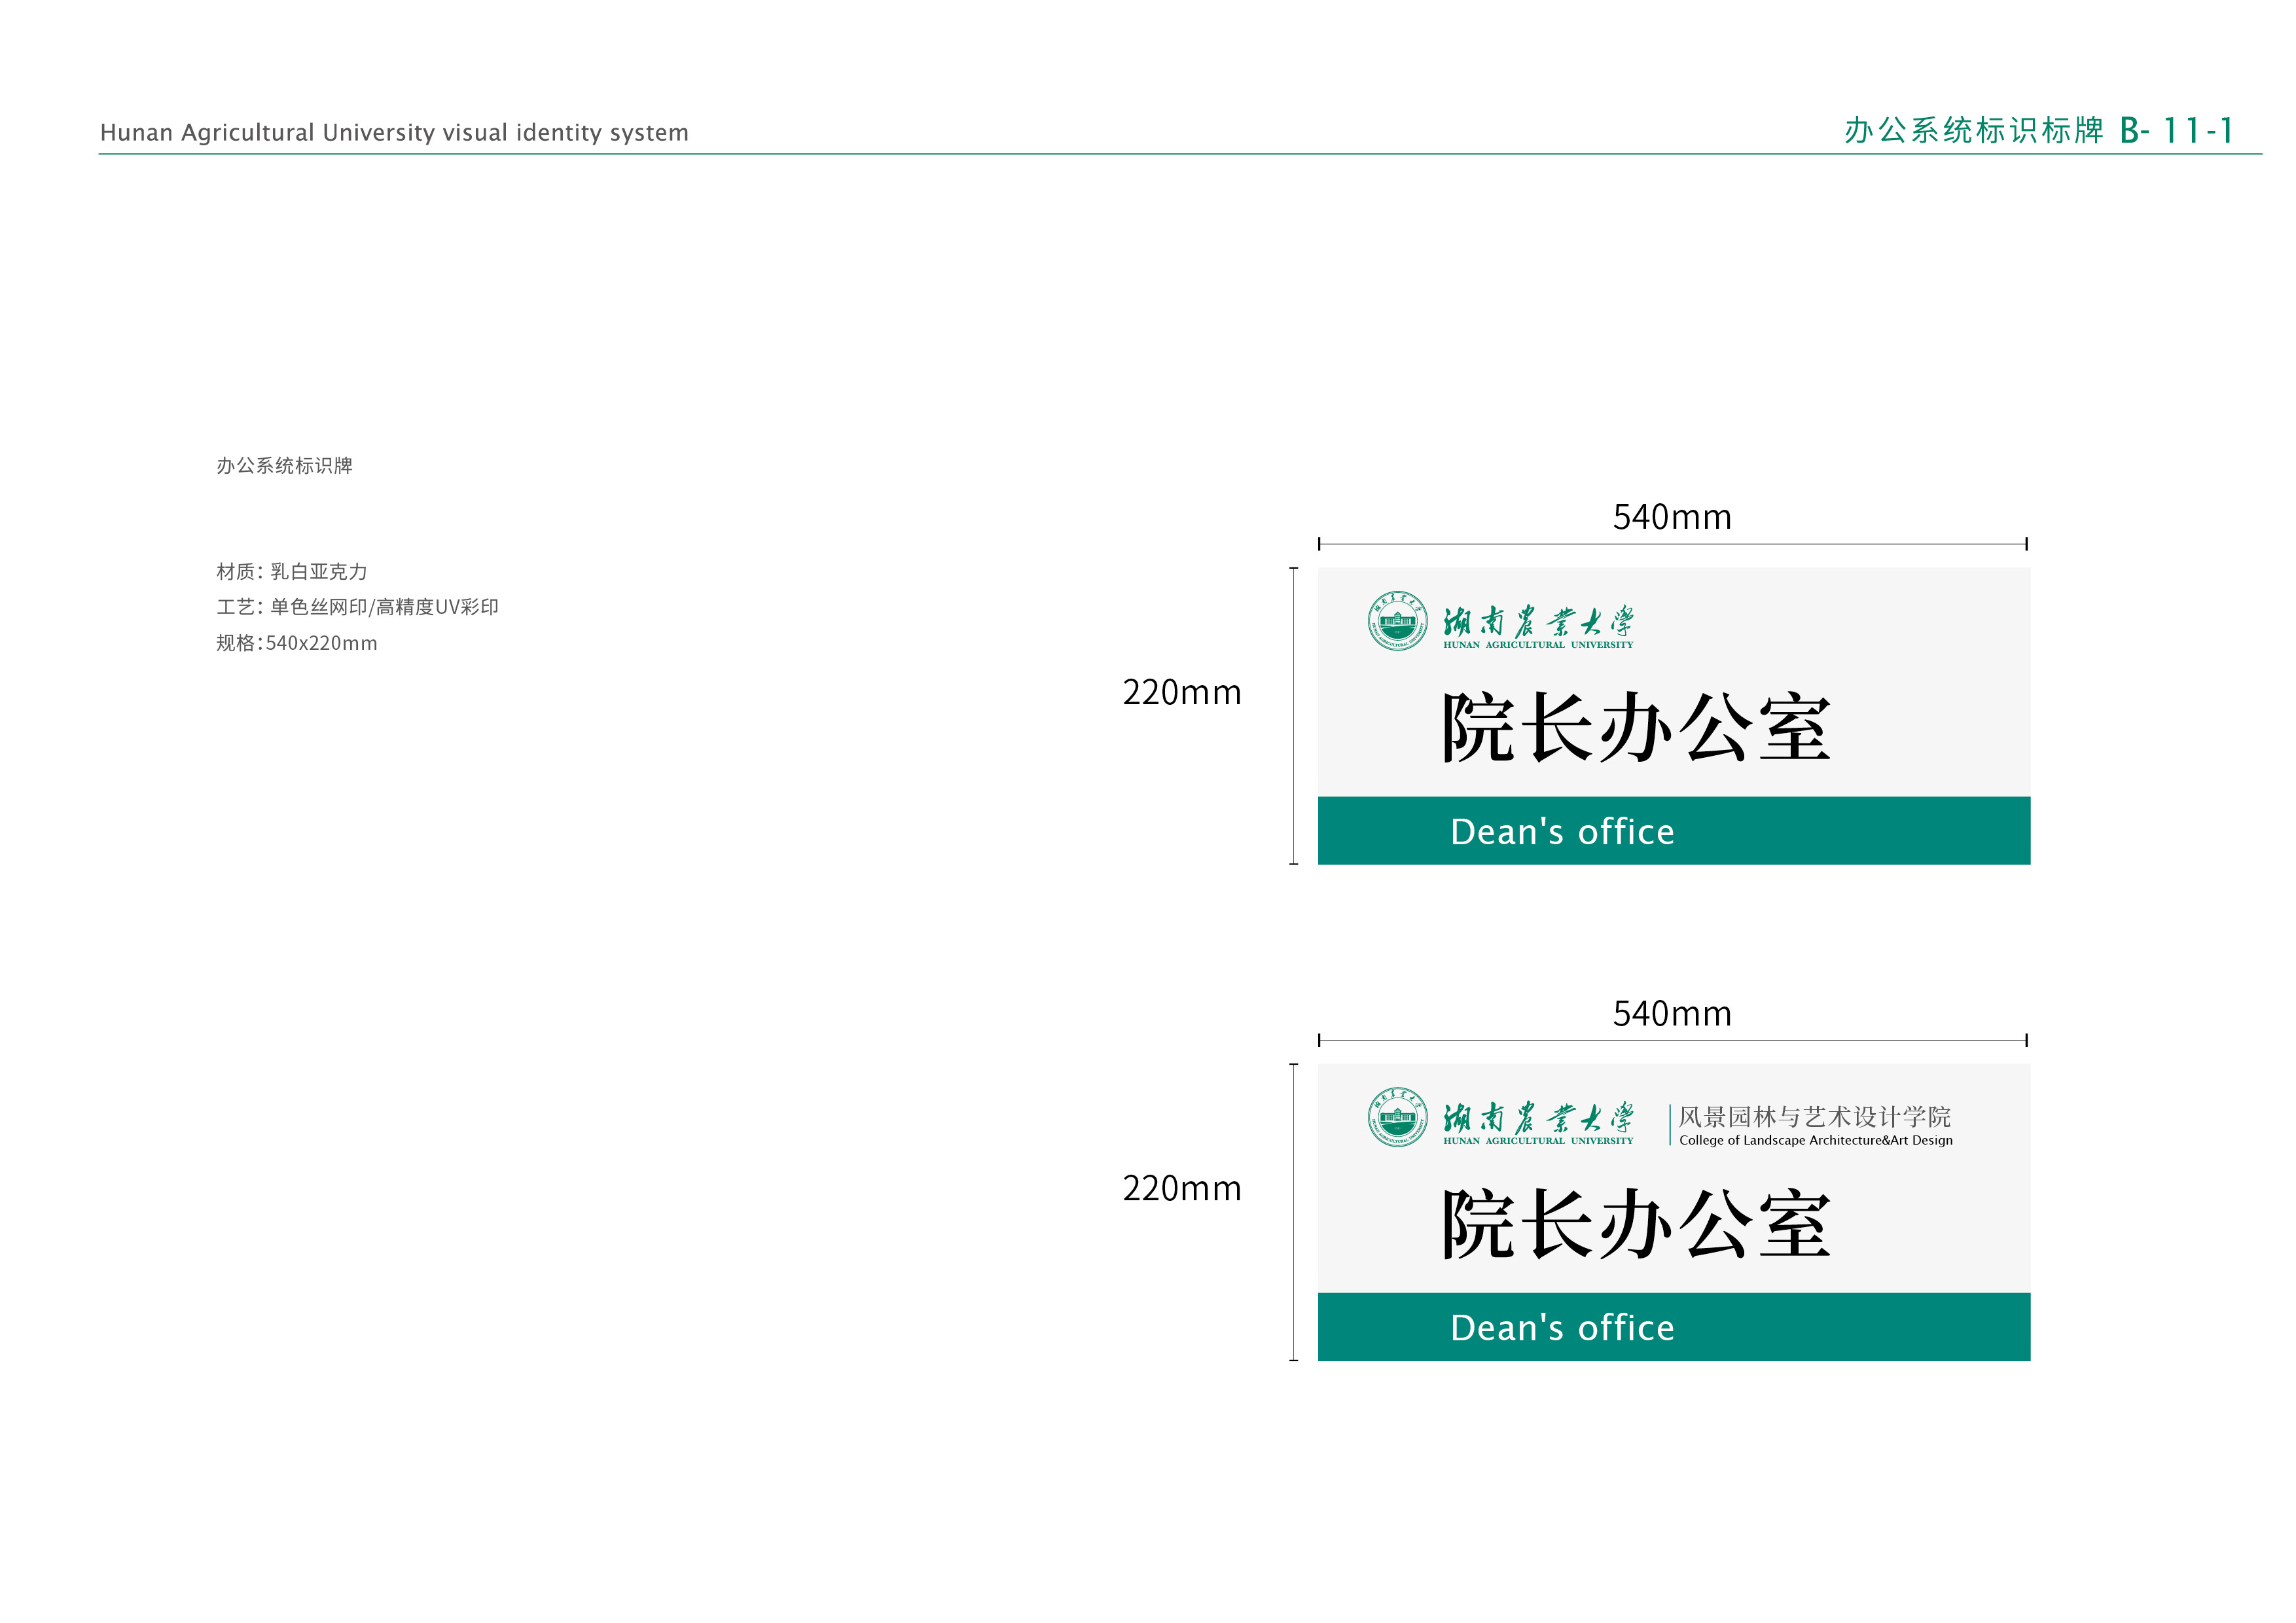
Task: Click the '办公系统标识牌' title on the left
Action: (284, 466)
